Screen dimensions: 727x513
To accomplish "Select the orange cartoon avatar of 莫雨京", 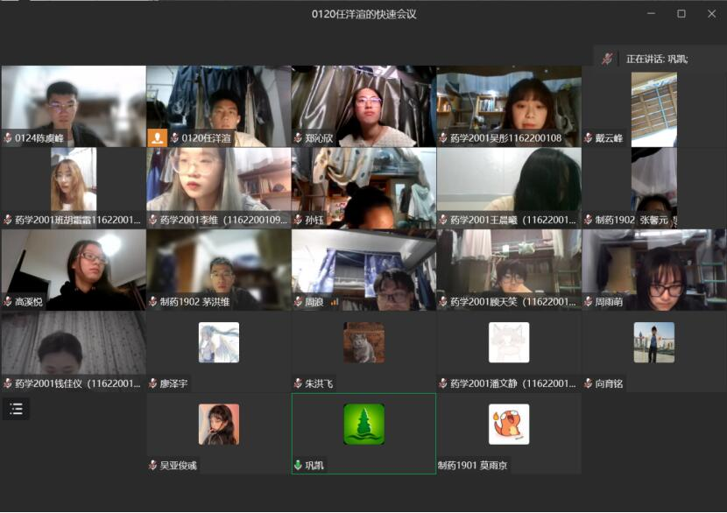I will point(509,424).
